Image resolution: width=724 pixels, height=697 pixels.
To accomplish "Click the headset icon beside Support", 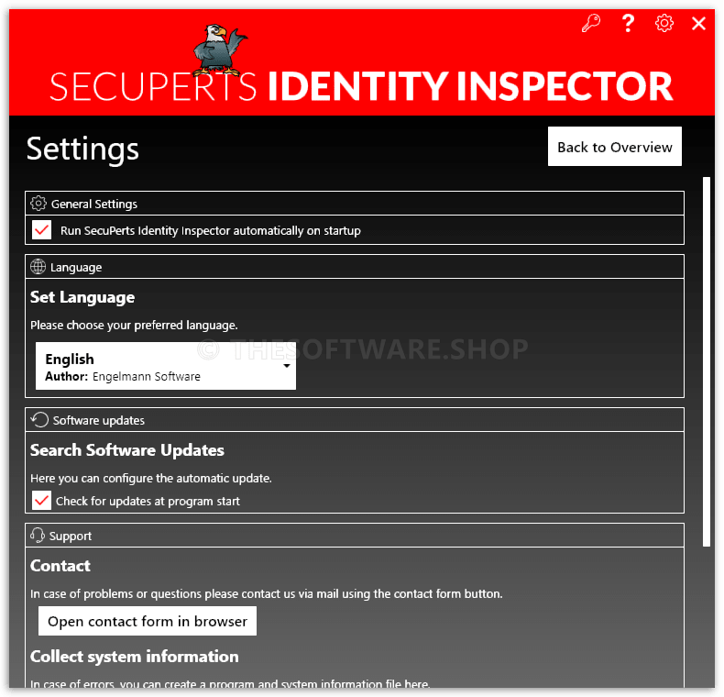I will point(38,536).
